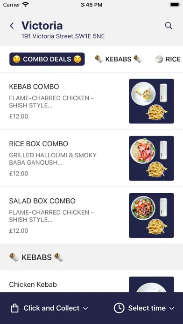
Task: Open the RICE BOX COMBO item
Action: coord(91,158)
